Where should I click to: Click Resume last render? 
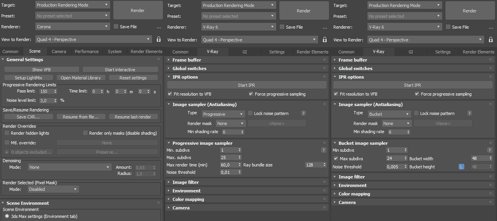point(133,117)
